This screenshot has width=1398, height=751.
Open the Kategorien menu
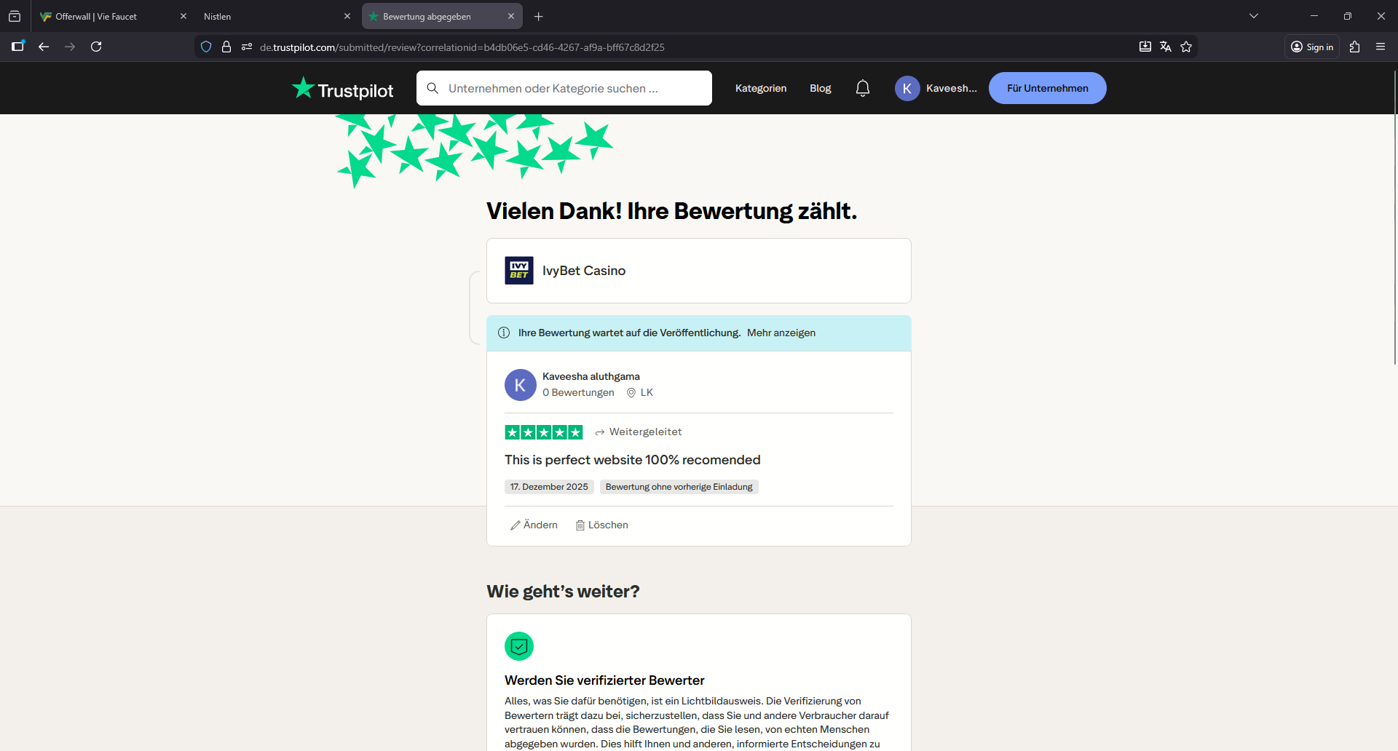(761, 88)
